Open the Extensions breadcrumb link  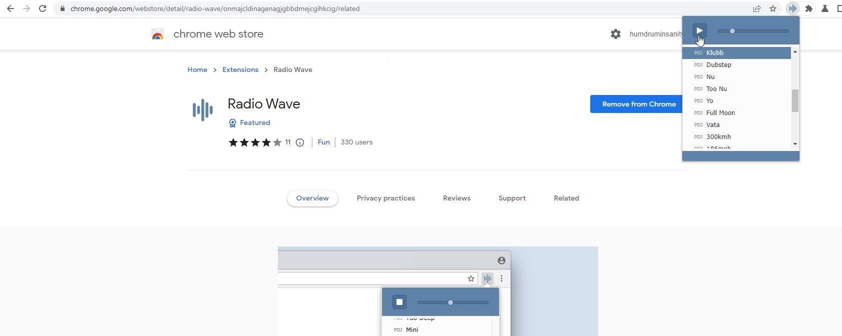coord(240,70)
